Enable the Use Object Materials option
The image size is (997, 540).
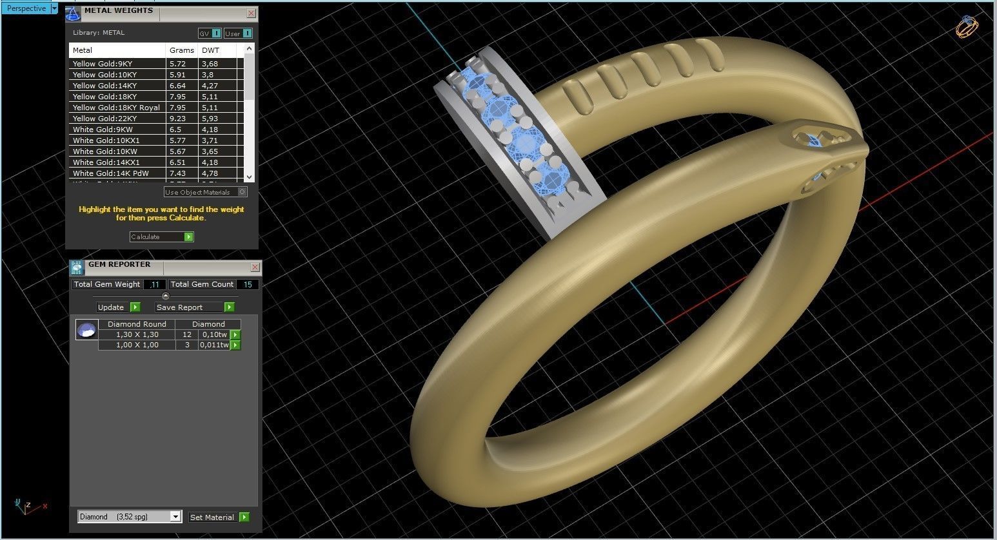(205, 192)
